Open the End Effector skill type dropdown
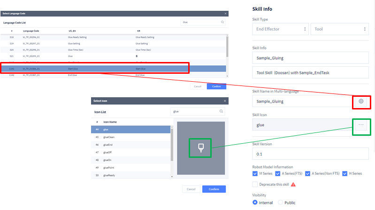 [x=280, y=29]
